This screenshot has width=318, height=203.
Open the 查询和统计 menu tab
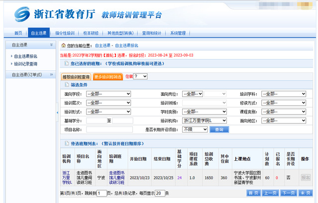(151, 33)
